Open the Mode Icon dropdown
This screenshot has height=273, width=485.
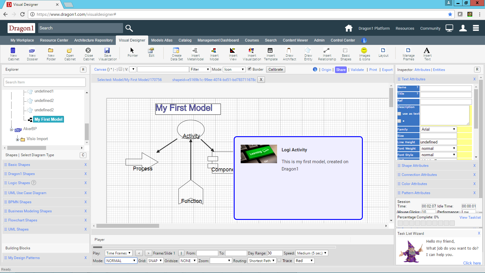(234, 69)
